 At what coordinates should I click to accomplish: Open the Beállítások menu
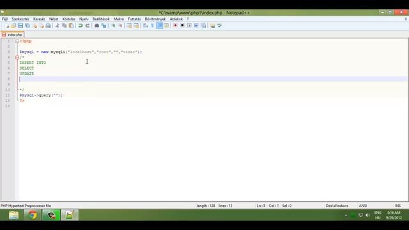coord(101,19)
